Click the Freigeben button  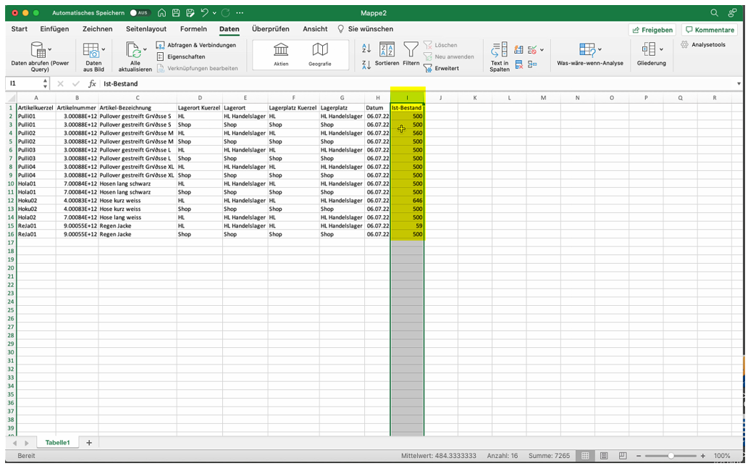tap(652, 30)
